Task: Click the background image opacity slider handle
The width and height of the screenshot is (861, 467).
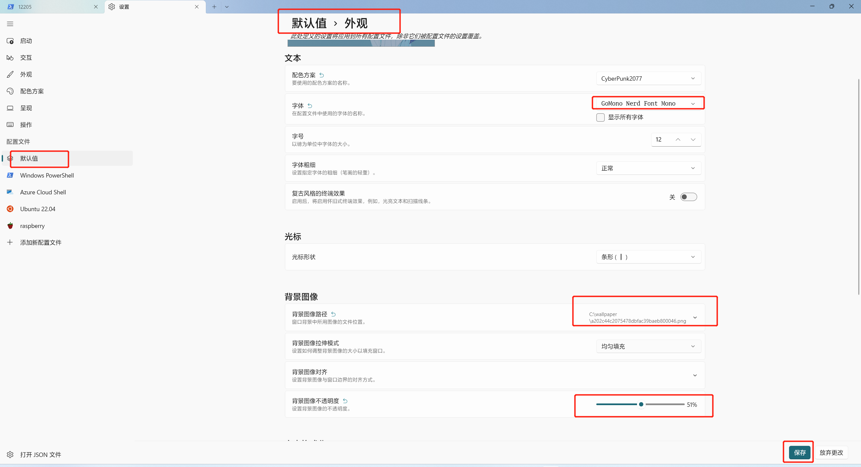Action: click(641, 404)
